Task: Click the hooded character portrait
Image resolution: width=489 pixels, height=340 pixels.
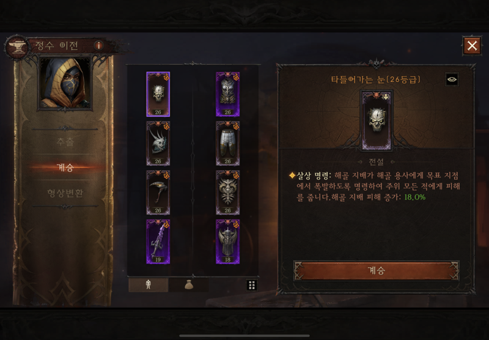Action: [65, 83]
